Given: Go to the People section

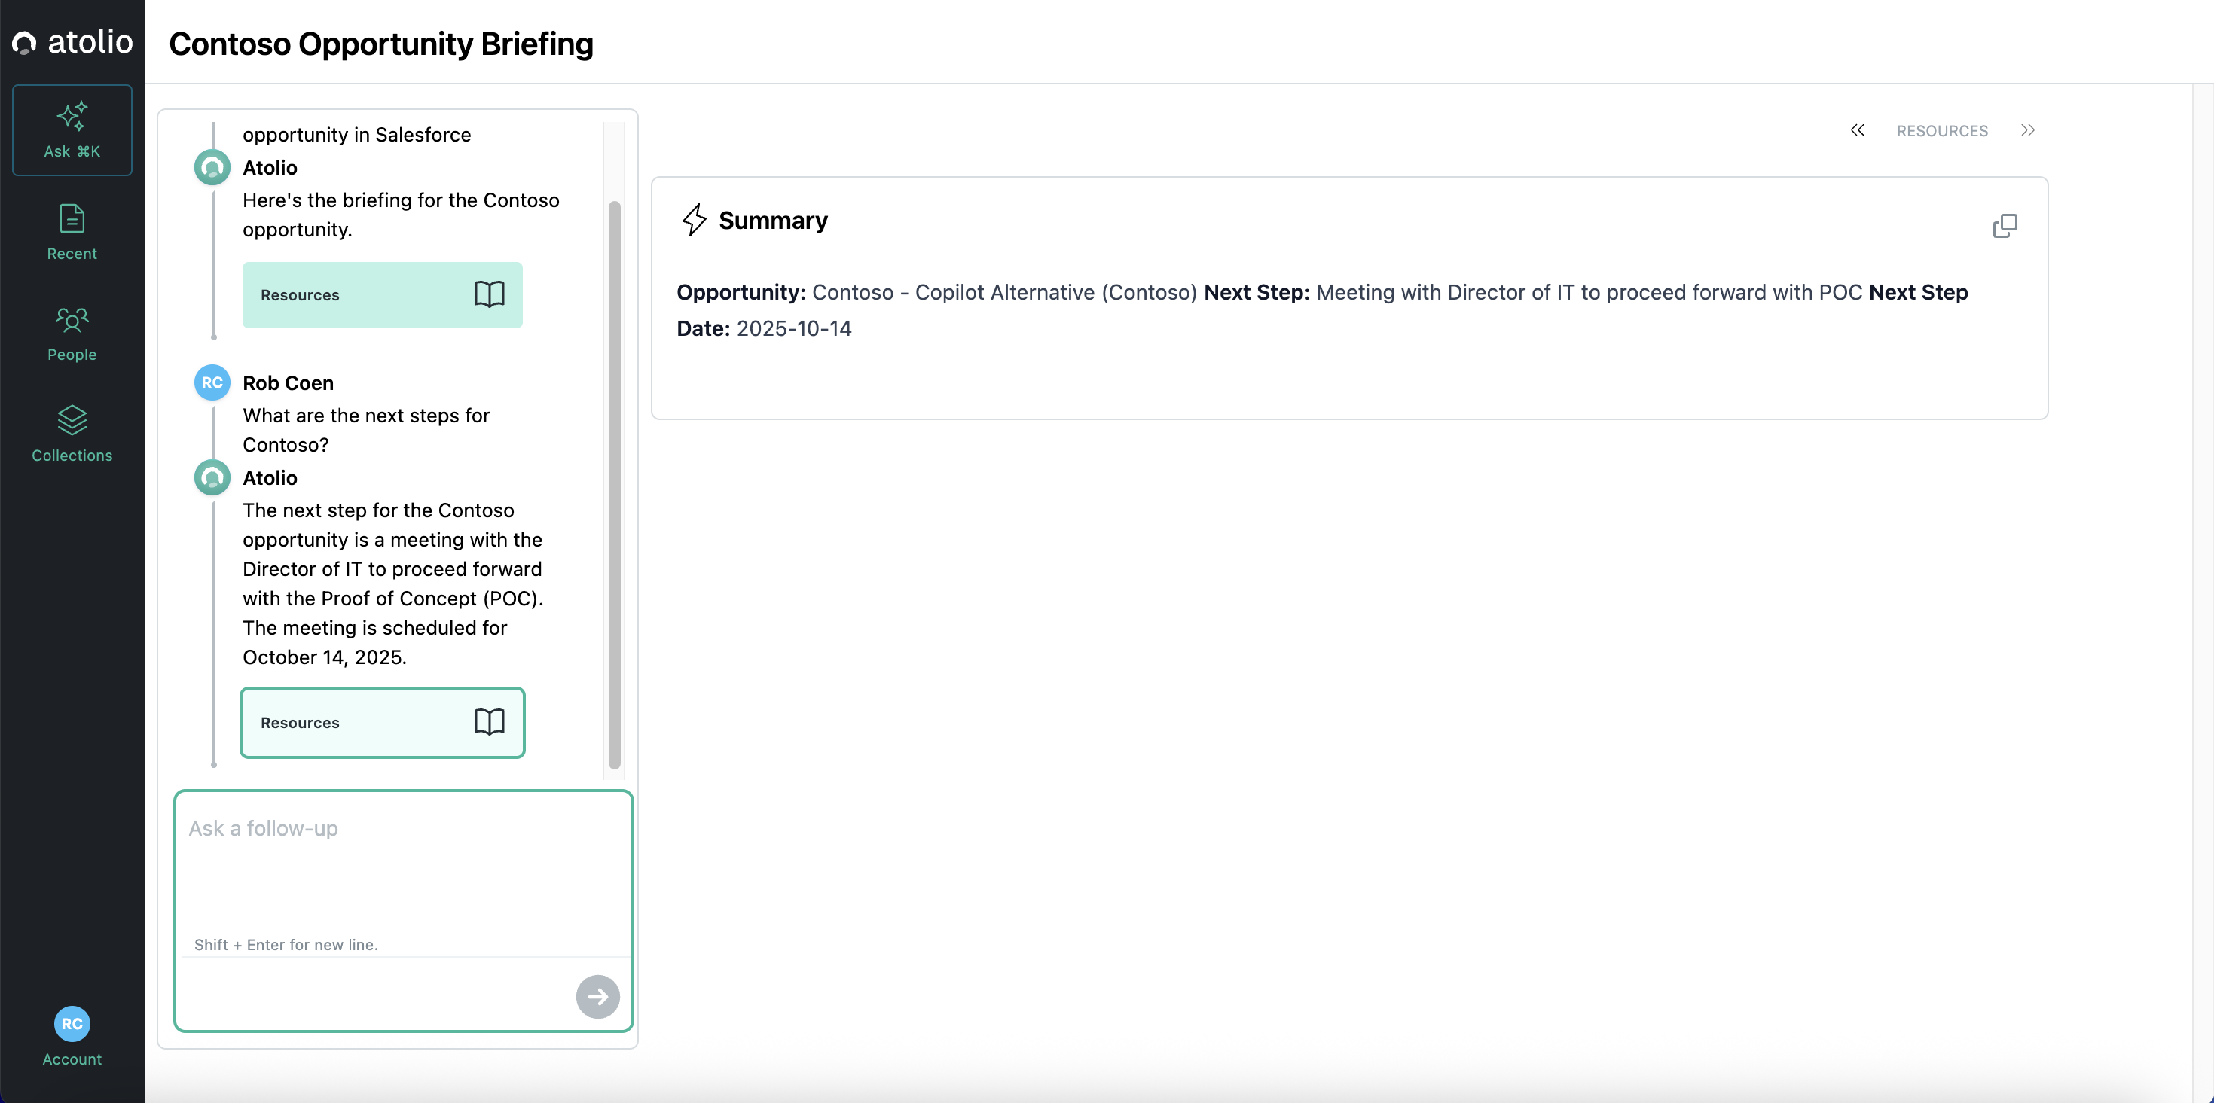Looking at the screenshot, I should pyautogui.click(x=72, y=334).
